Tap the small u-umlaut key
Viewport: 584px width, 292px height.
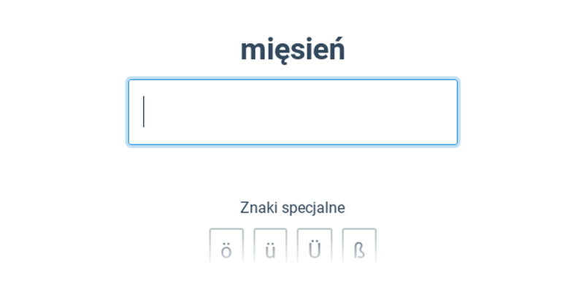(270, 248)
